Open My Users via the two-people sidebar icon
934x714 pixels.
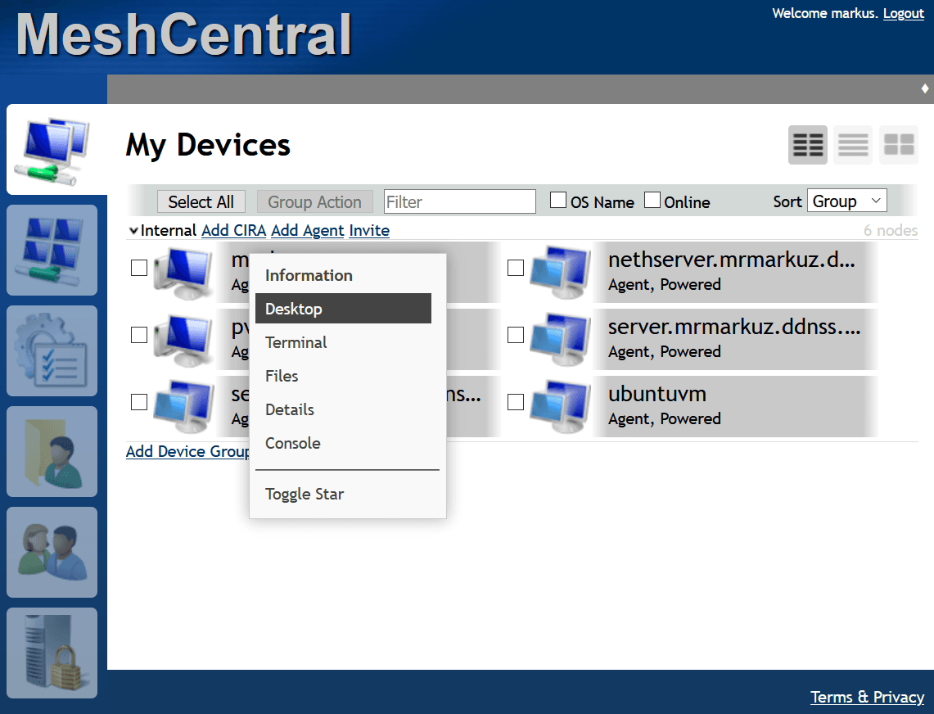(52, 552)
